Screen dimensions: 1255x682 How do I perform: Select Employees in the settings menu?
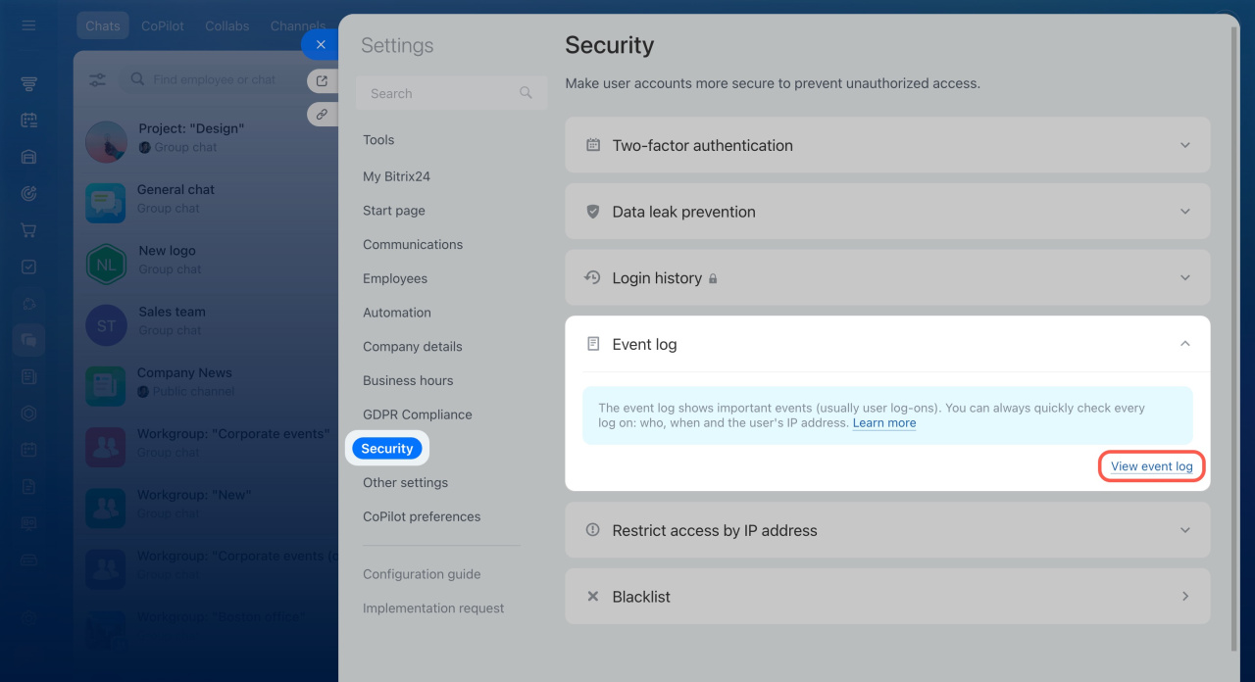tap(395, 278)
